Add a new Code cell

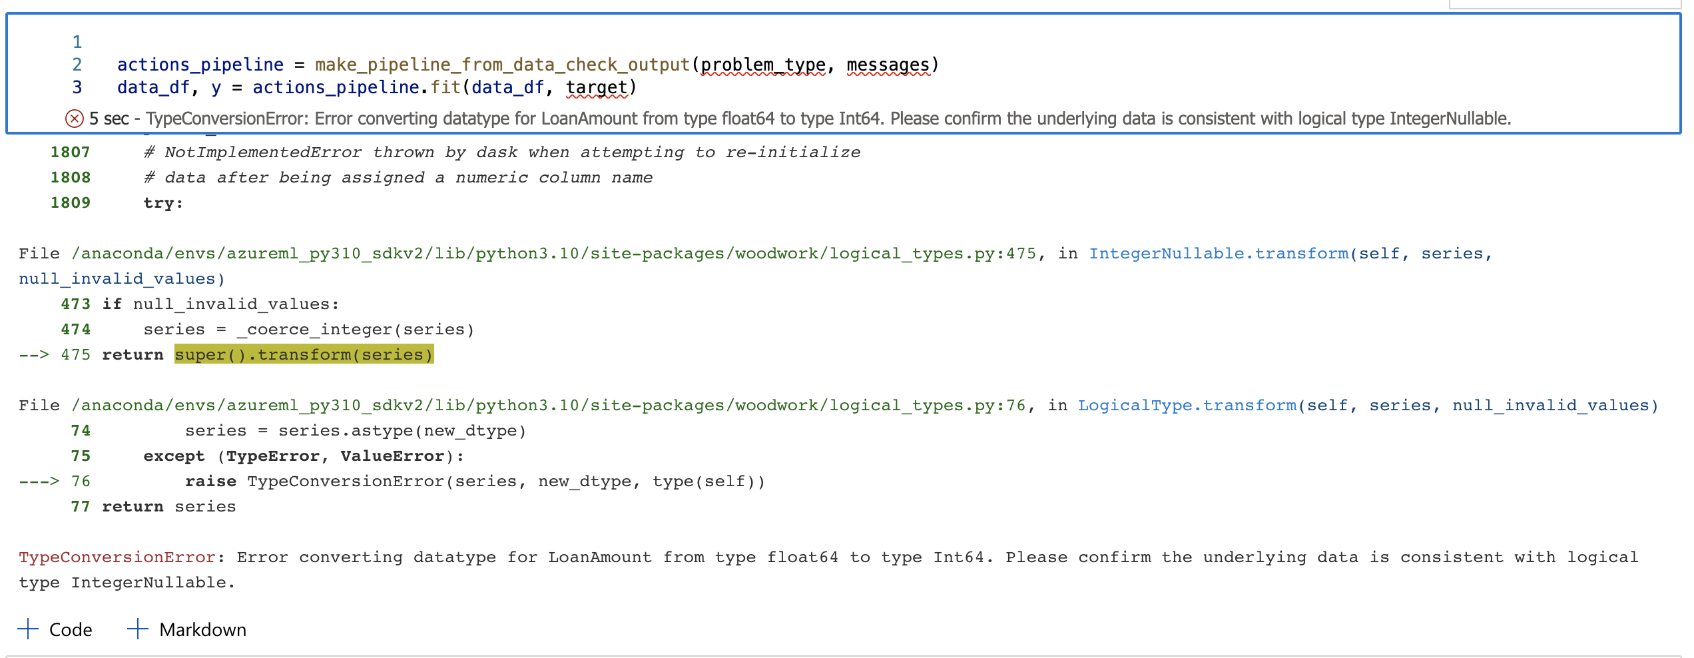[70, 629]
